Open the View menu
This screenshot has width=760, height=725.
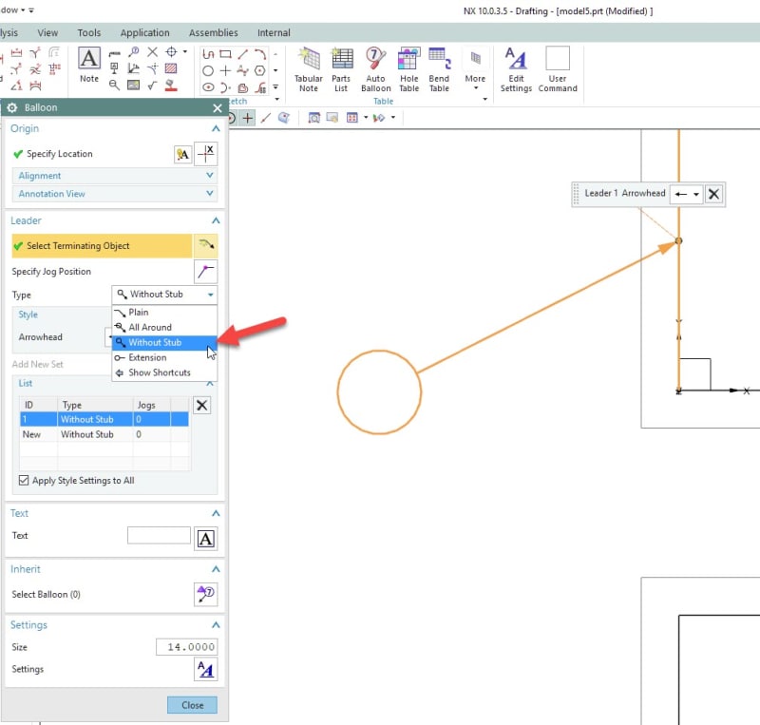[x=47, y=33]
